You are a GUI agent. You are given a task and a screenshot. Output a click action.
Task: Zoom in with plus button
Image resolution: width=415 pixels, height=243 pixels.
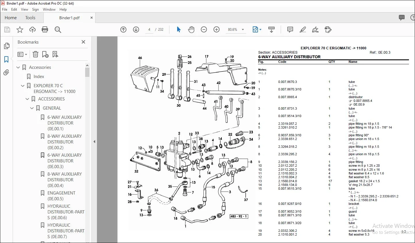[217, 30]
